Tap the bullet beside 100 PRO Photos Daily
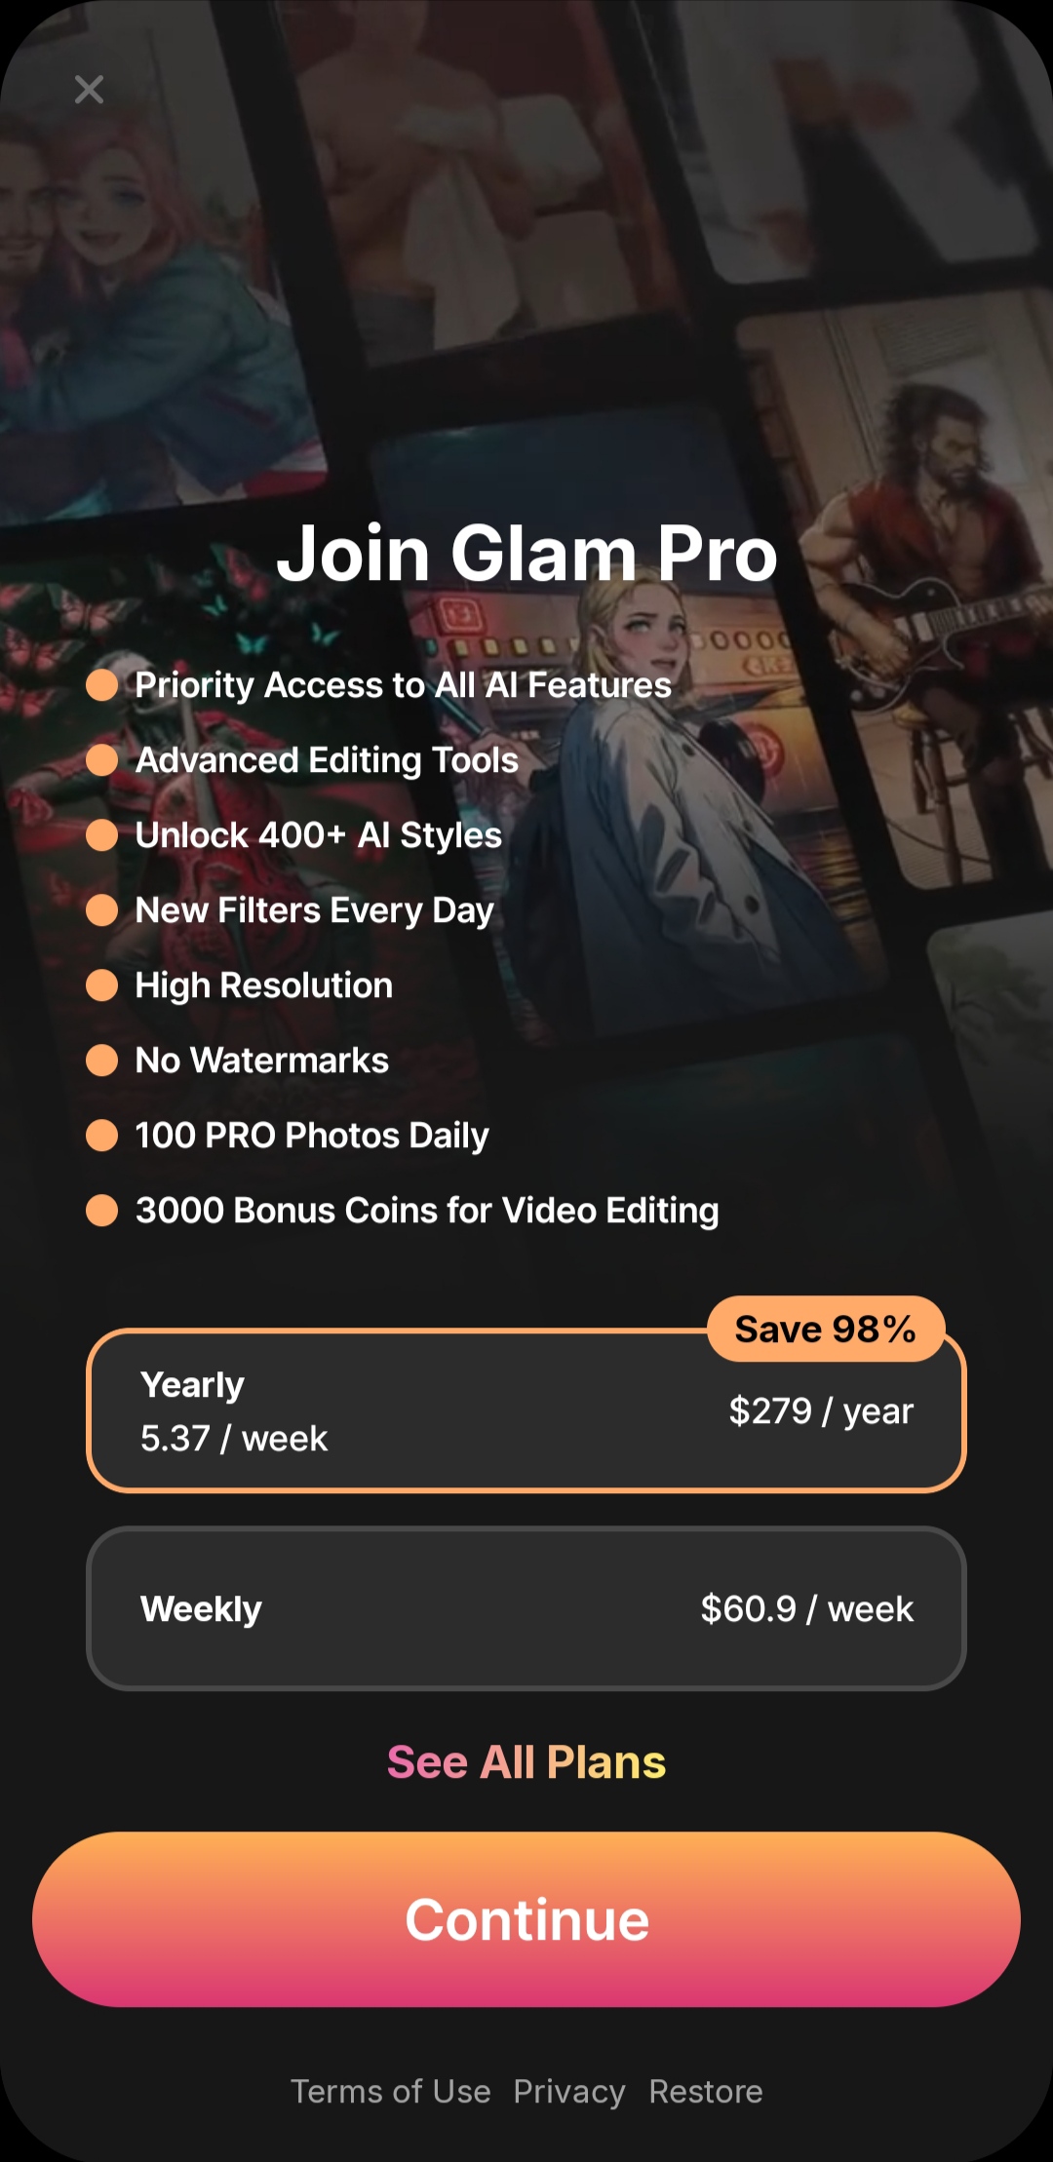The width and height of the screenshot is (1053, 2162). point(102,1136)
